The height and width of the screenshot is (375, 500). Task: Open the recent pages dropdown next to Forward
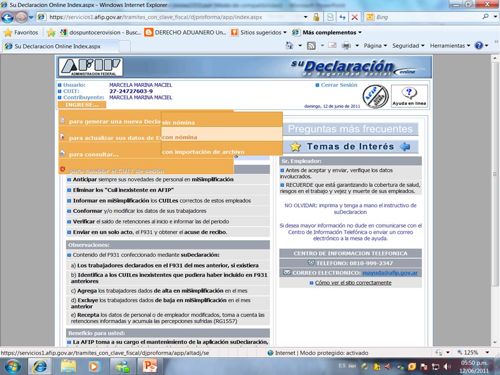point(31,17)
